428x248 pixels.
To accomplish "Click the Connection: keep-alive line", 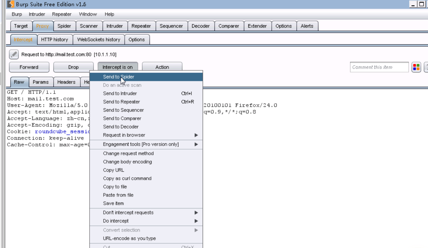I will point(45,138).
